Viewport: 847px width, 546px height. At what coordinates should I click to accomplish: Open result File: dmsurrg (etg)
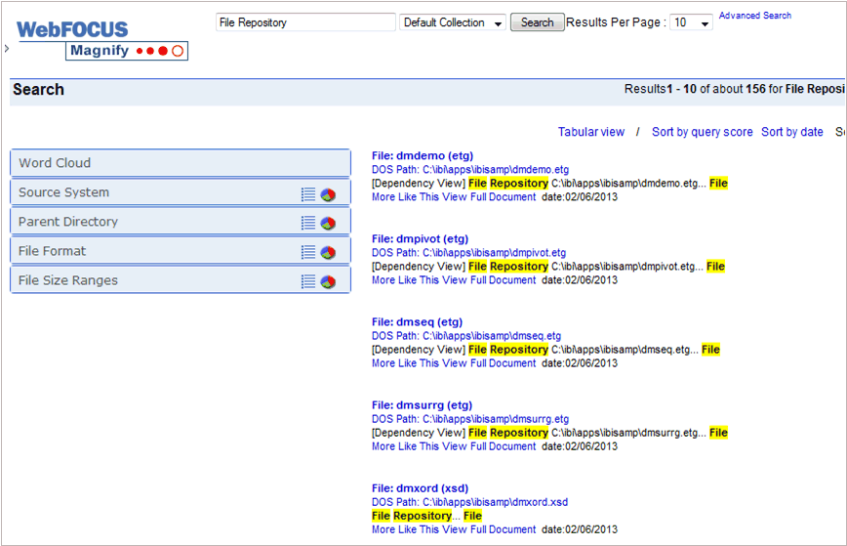coord(422,405)
